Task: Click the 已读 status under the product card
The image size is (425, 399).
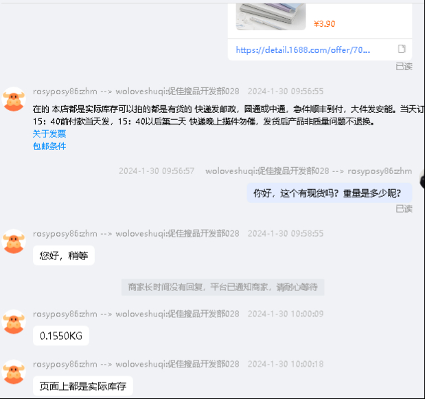Action: tap(404, 67)
